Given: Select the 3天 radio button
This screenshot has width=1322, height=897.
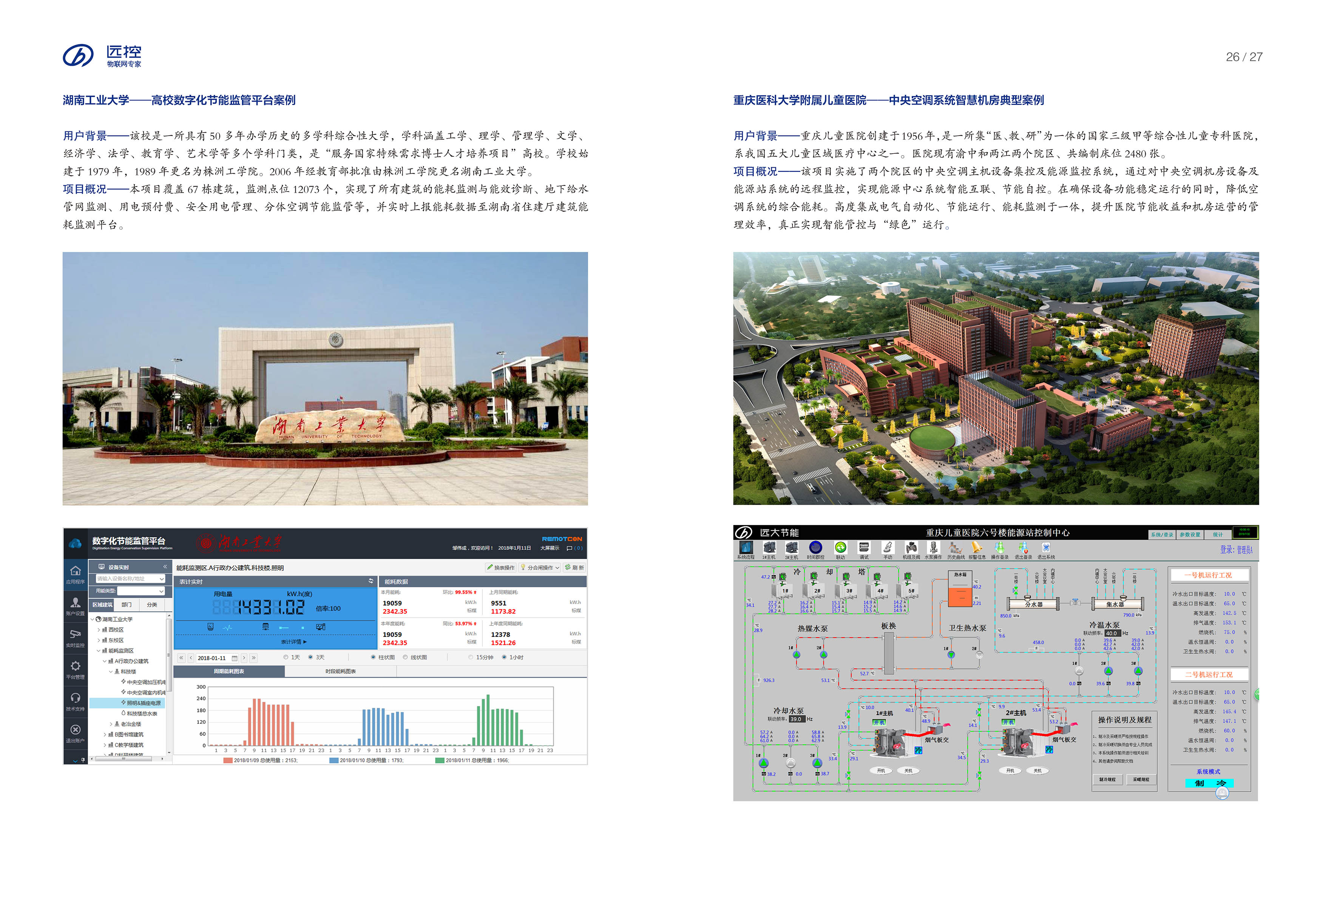Looking at the screenshot, I should pyautogui.click(x=310, y=658).
